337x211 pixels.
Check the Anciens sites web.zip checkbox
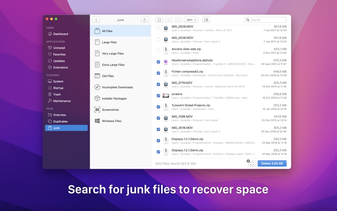[158, 51]
